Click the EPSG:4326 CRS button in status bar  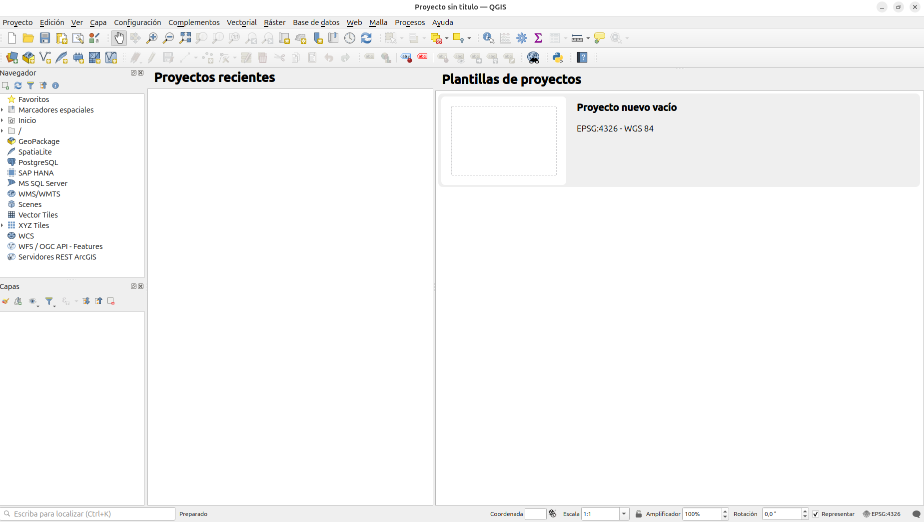[882, 514]
